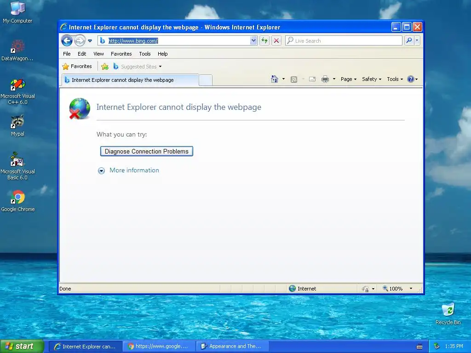Image resolution: width=471 pixels, height=353 pixels.
Task: Open the Help menu
Action: coord(162,54)
